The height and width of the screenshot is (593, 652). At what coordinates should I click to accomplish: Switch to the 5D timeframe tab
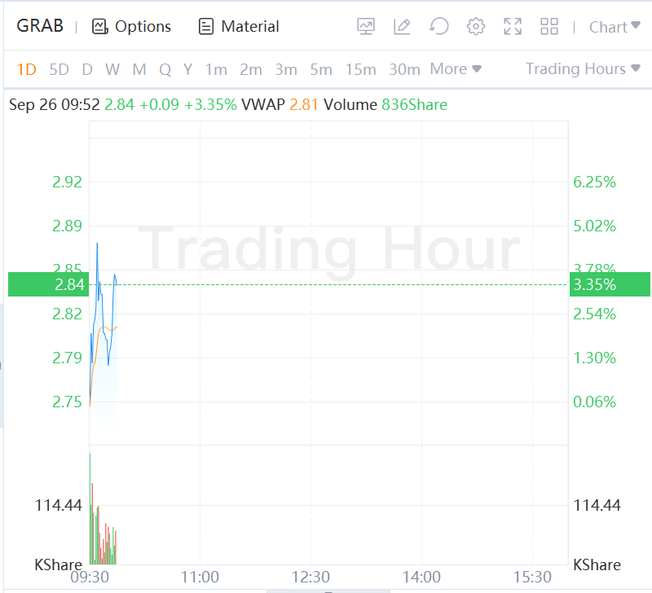pos(59,69)
